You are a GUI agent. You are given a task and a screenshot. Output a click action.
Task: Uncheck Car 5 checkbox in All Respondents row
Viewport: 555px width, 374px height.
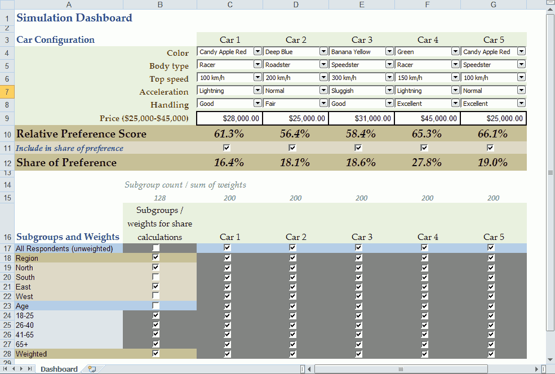tap(491, 248)
